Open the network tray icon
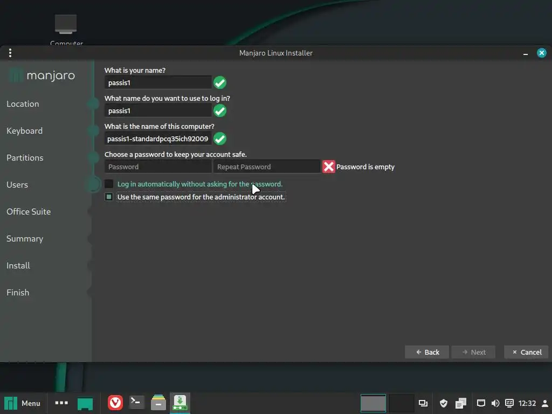Viewport: 552px width, 414px height. point(481,403)
